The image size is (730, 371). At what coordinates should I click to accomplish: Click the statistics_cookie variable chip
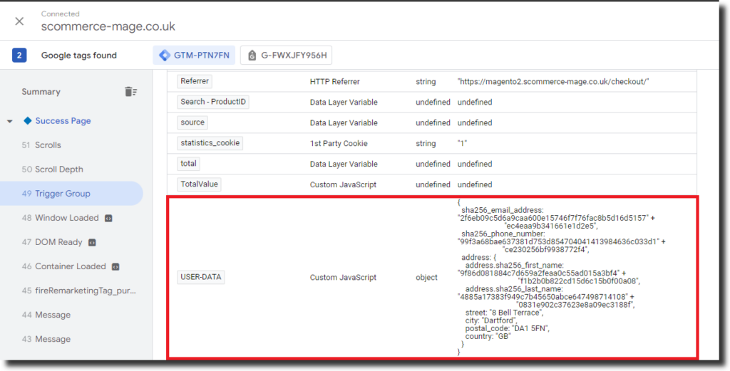tap(210, 143)
